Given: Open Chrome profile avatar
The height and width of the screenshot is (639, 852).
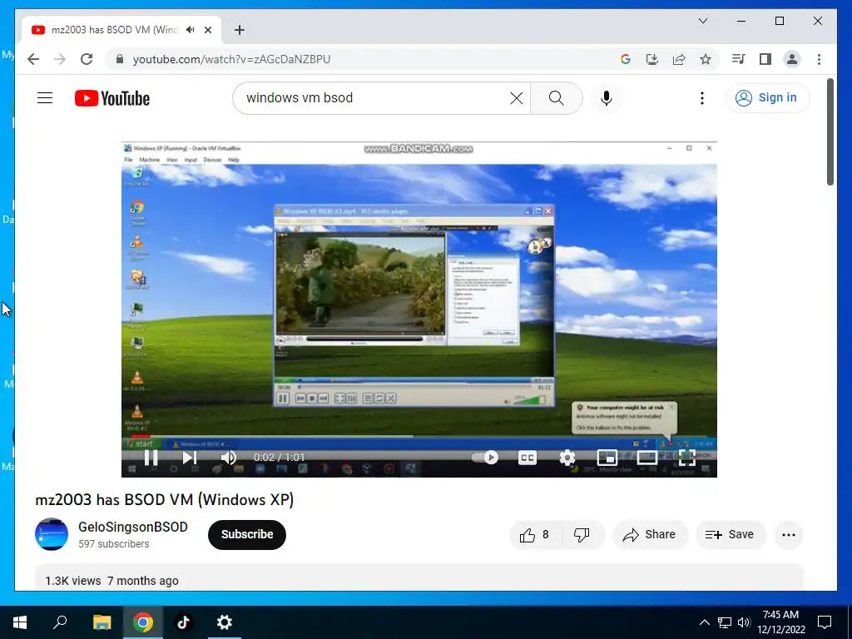Looking at the screenshot, I should pyautogui.click(x=792, y=59).
